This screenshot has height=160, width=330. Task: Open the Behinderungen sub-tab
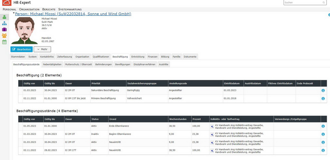click(x=103, y=65)
